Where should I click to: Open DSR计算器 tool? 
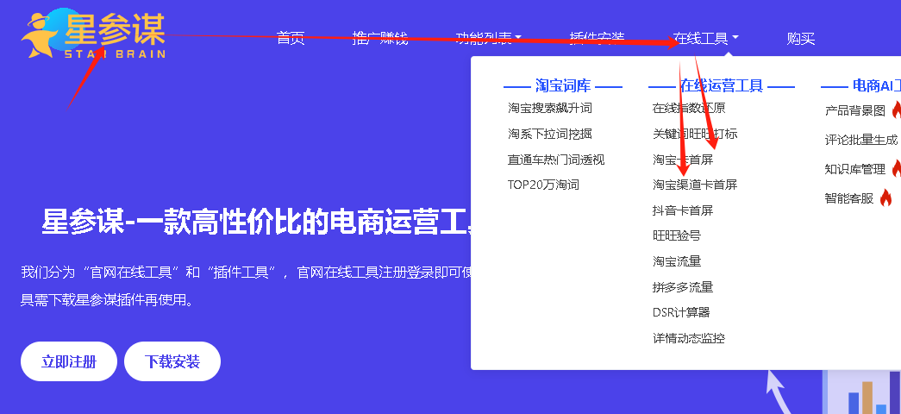coord(681,312)
